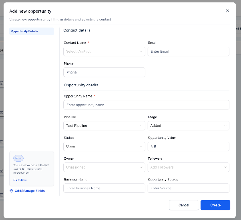Image resolution: width=241 pixels, height=220 pixels.
Task: Click the Add new opportunity title
Action: pos(30,11)
